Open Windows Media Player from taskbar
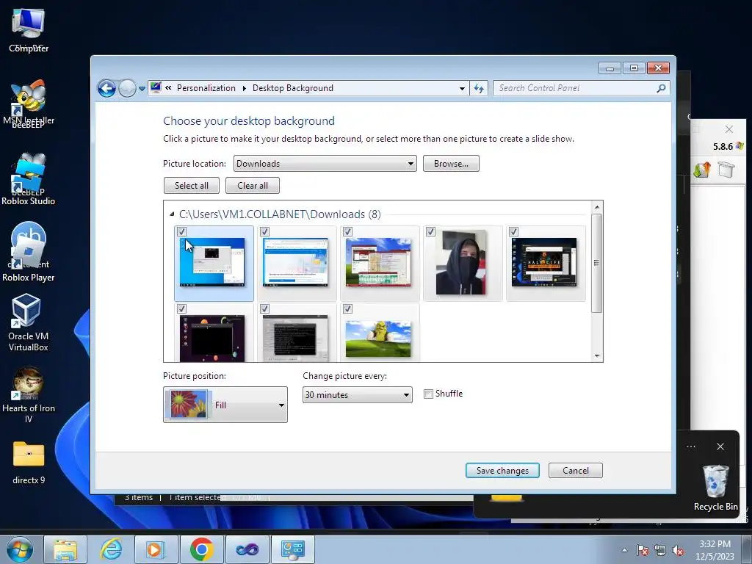 click(156, 549)
